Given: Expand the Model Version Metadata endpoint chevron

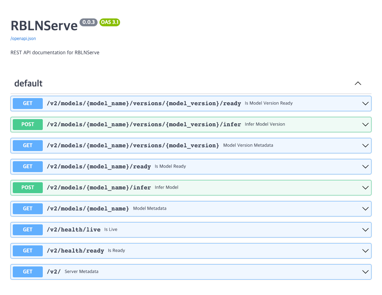Looking at the screenshot, I should click(x=365, y=146).
